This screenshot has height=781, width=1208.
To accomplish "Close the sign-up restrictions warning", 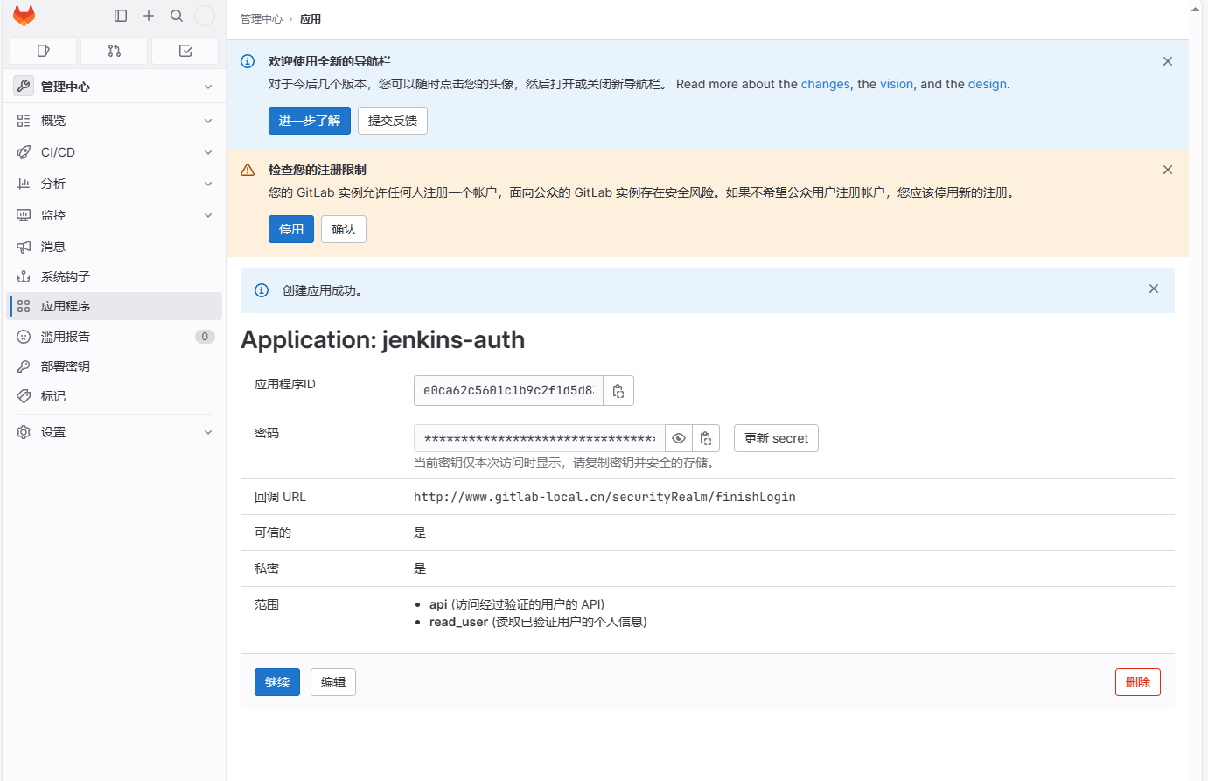I will coord(1168,170).
